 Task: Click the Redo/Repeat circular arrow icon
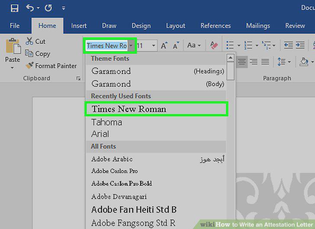[48, 8]
